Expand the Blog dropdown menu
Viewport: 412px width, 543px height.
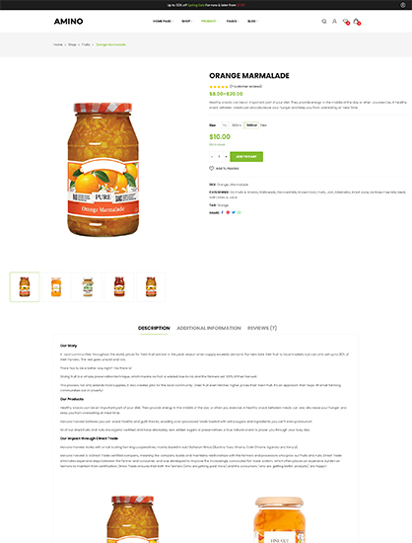tap(252, 21)
